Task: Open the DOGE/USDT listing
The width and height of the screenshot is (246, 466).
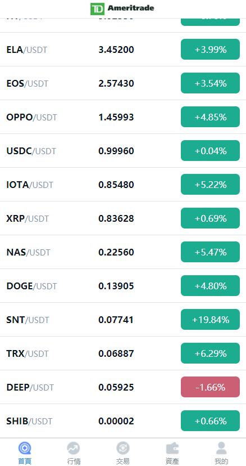Action: tap(123, 286)
